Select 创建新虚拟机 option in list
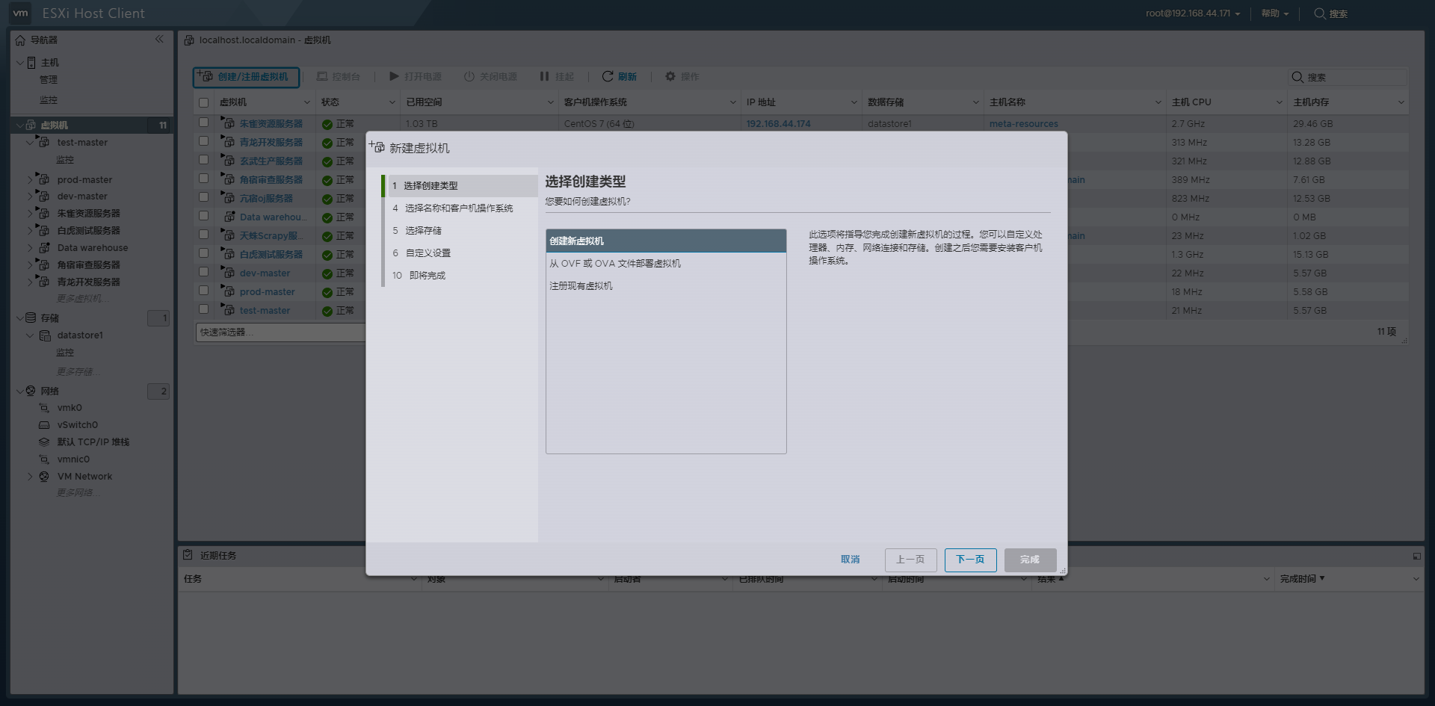The image size is (1435, 706). (666, 241)
